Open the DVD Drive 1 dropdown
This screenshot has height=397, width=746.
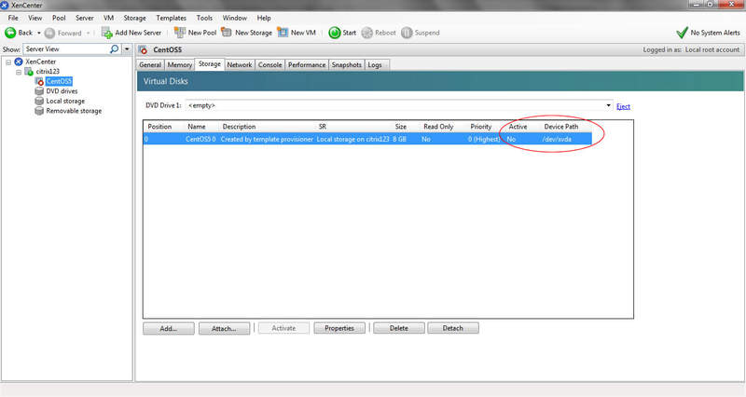click(x=609, y=105)
